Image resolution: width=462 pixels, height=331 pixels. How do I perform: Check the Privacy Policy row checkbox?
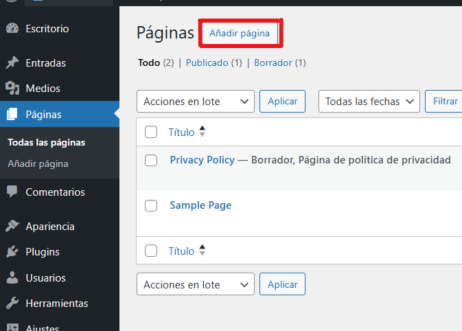pyautogui.click(x=152, y=160)
